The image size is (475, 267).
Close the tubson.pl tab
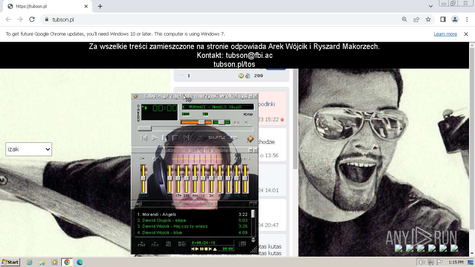(86, 6)
